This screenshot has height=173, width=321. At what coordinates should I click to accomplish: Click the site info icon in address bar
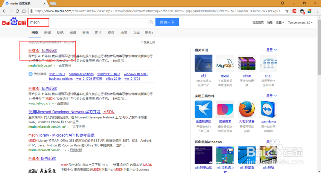tap(31, 11)
